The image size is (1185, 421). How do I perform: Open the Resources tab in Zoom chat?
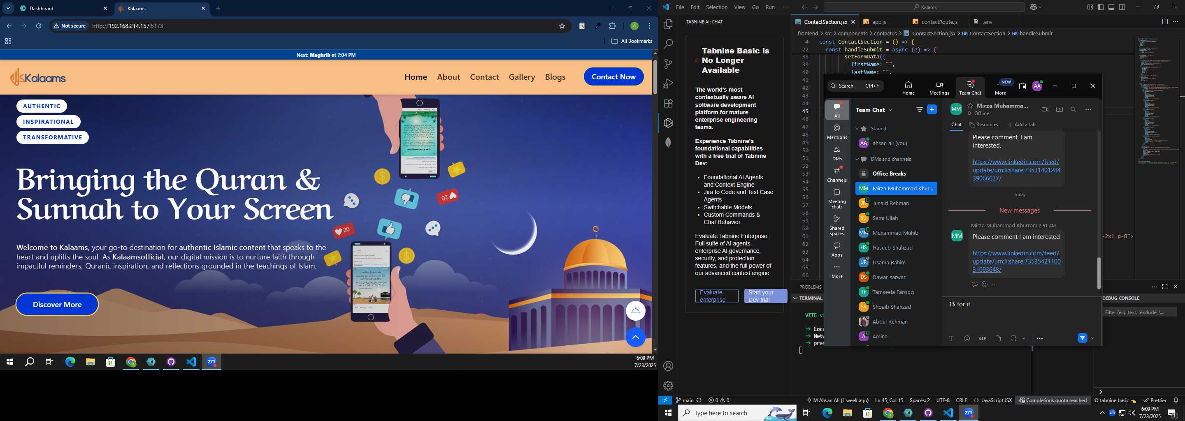(x=983, y=125)
